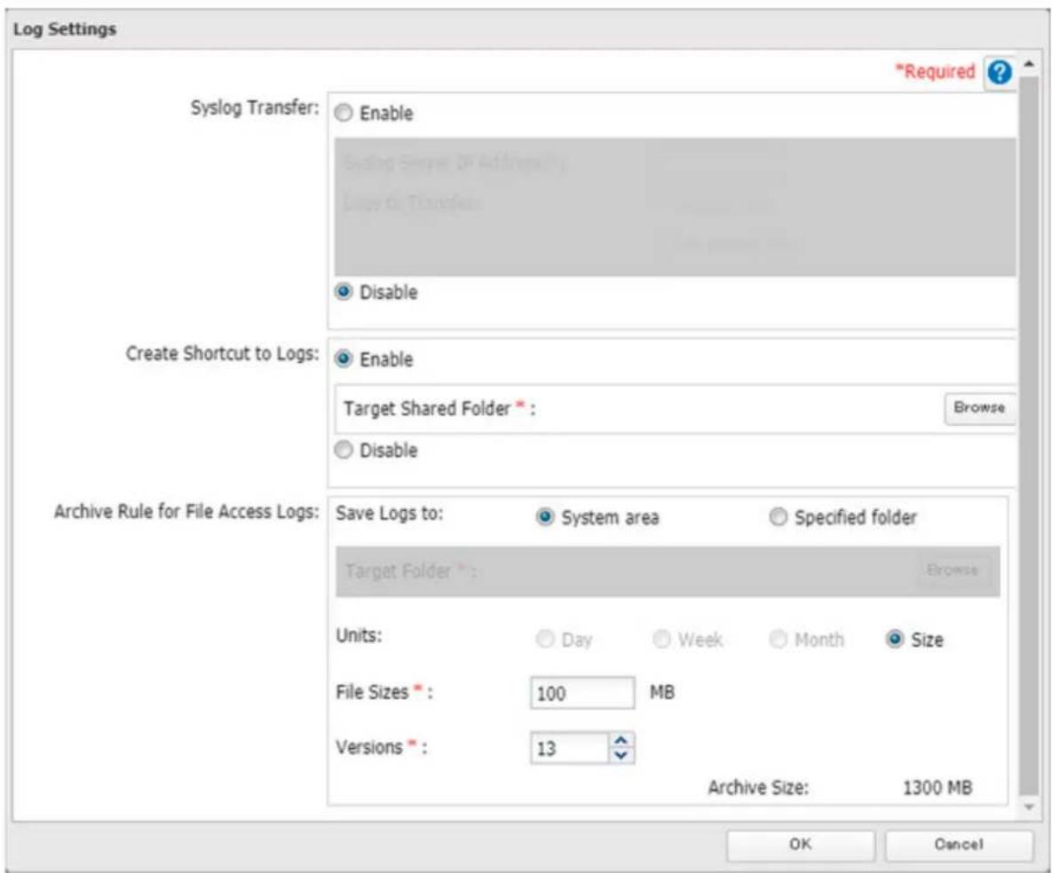Click the Archive Size label
The height and width of the screenshot is (873, 1052).
tap(759, 788)
